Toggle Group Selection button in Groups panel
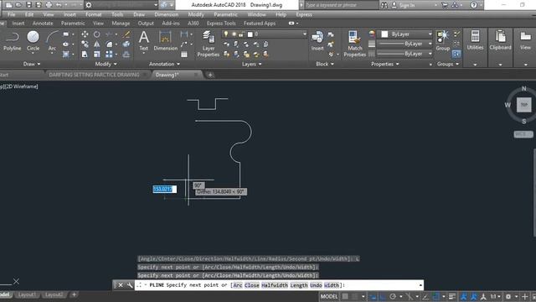Image resolution: width=536 pixels, height=302 pixels. point(456,54)
